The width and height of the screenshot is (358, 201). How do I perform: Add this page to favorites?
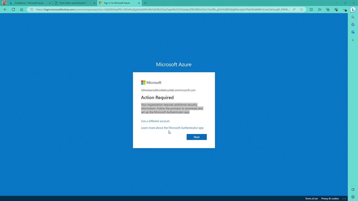pos(302,9)
